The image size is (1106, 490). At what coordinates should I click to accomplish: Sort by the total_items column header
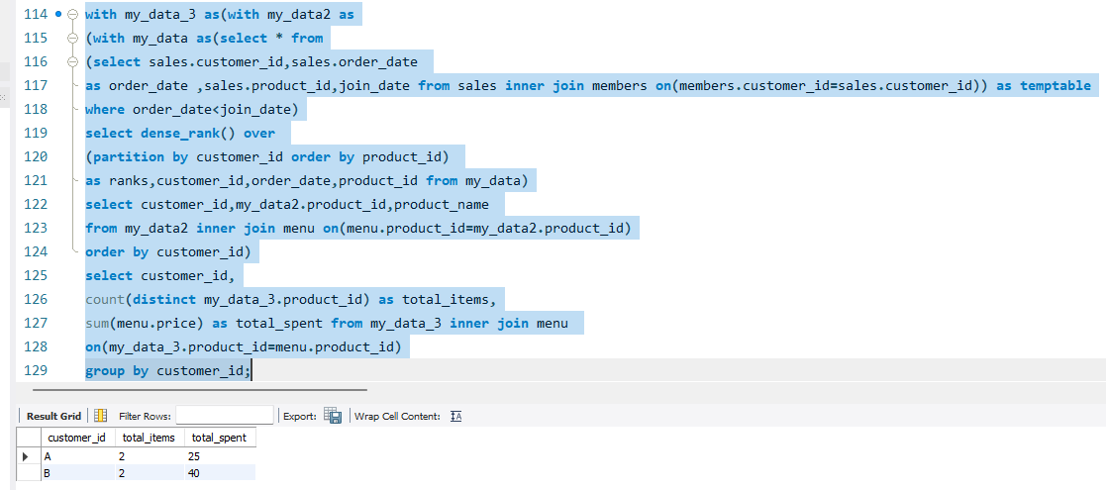coord(149,438)
